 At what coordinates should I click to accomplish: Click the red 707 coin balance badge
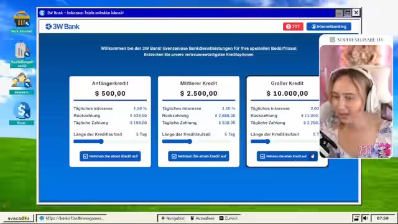293,26
